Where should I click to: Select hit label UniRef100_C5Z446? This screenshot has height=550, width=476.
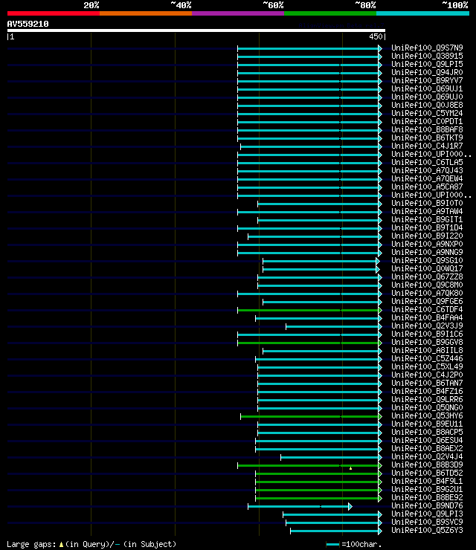click(x=427, y=358)
